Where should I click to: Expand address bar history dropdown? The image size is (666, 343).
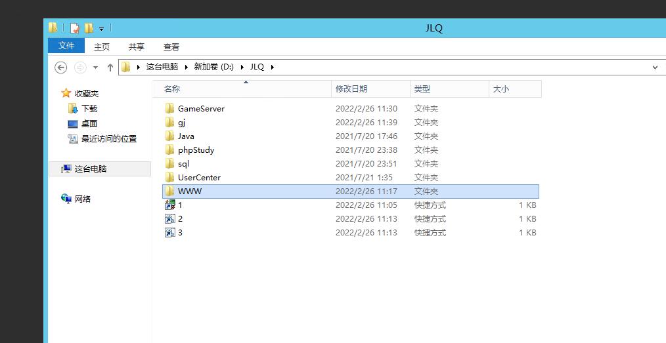(x=655, y=67)
